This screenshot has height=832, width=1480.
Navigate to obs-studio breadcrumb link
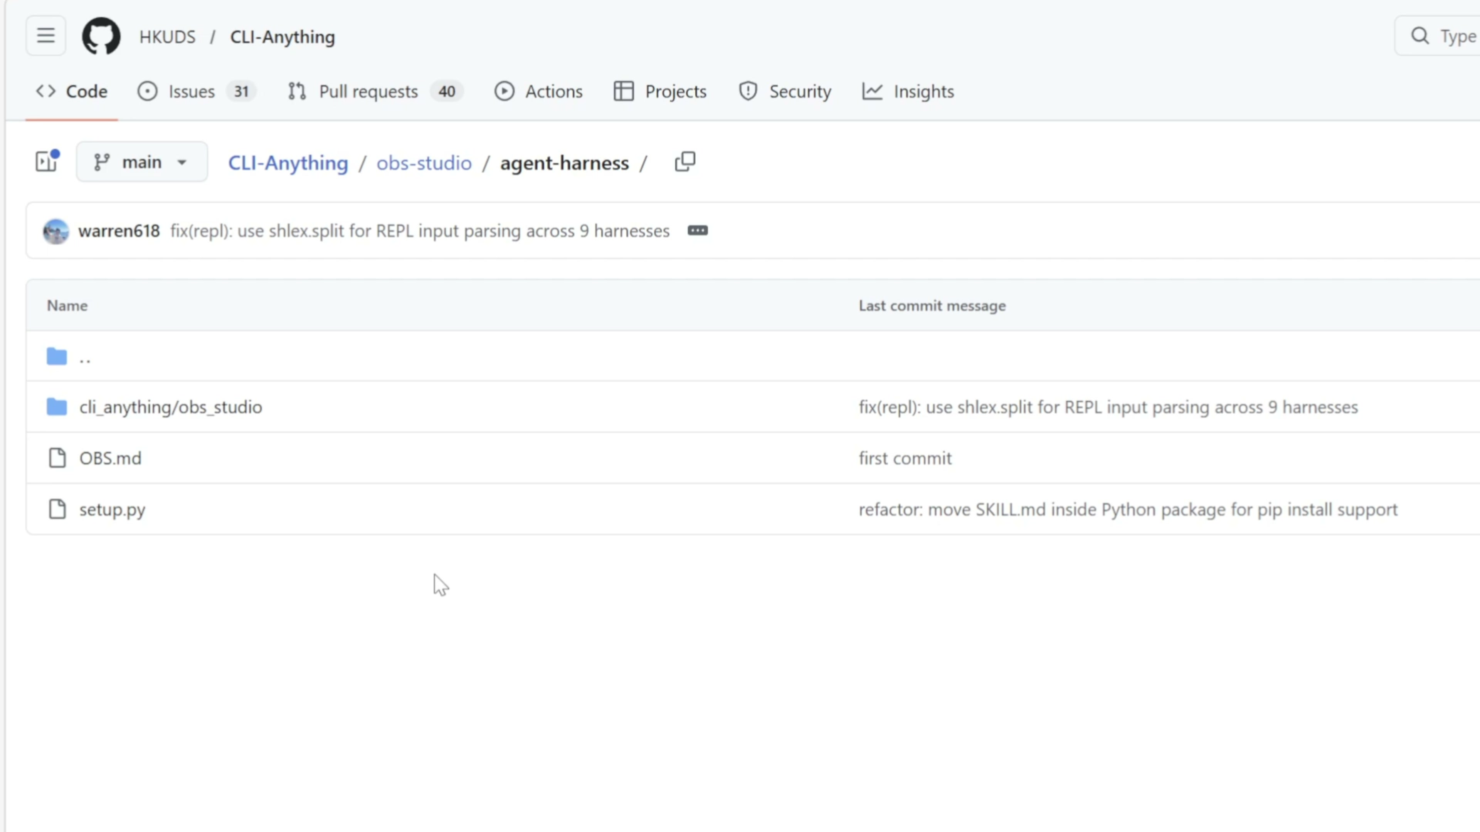424,163
